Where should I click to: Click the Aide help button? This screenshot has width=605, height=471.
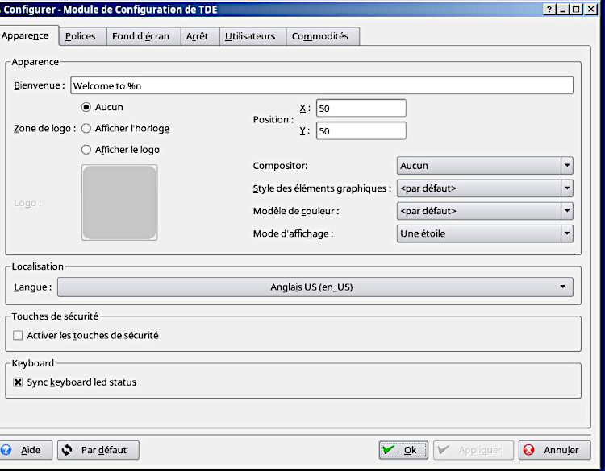26,450
